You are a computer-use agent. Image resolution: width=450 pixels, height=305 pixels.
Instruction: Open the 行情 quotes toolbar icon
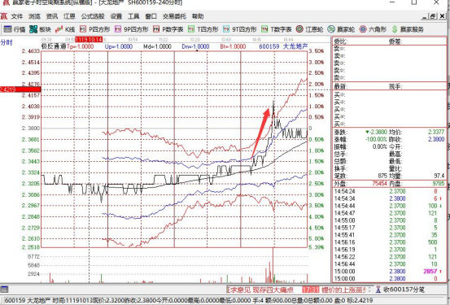[15, 29]
